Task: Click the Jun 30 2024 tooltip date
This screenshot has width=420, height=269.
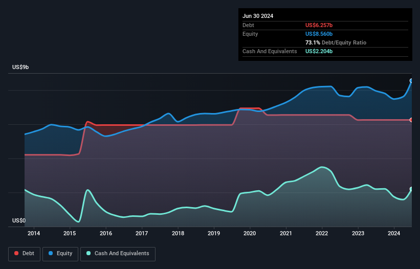Action: click(x=258, y=16)
